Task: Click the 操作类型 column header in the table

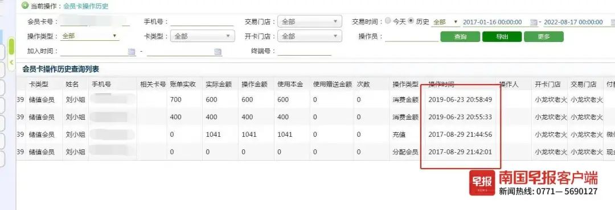Action: click(x=405, y=84)
